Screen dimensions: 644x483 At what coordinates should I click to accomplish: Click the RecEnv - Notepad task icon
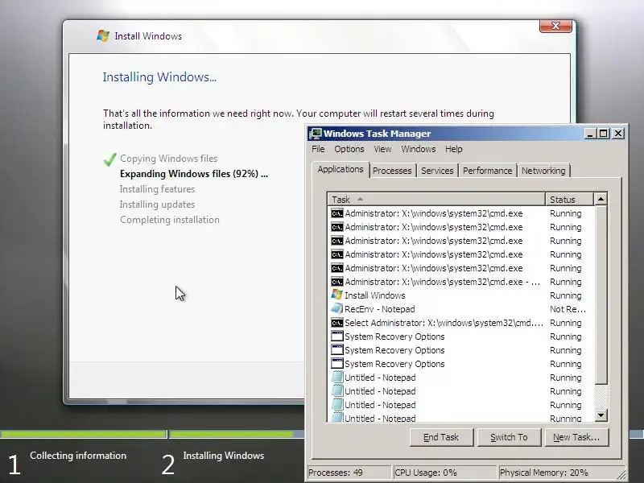[336, 308]
